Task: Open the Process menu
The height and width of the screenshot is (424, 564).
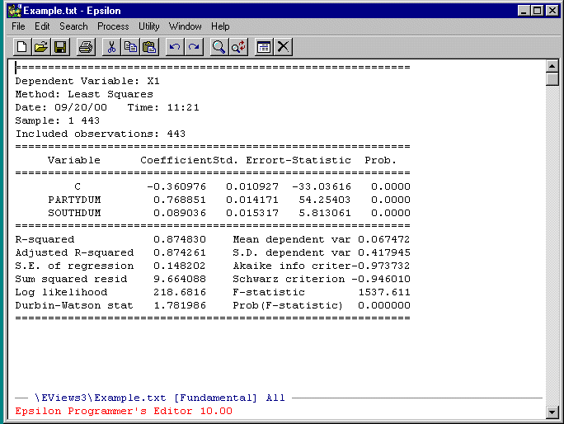Action: click(x=113, y=26)
